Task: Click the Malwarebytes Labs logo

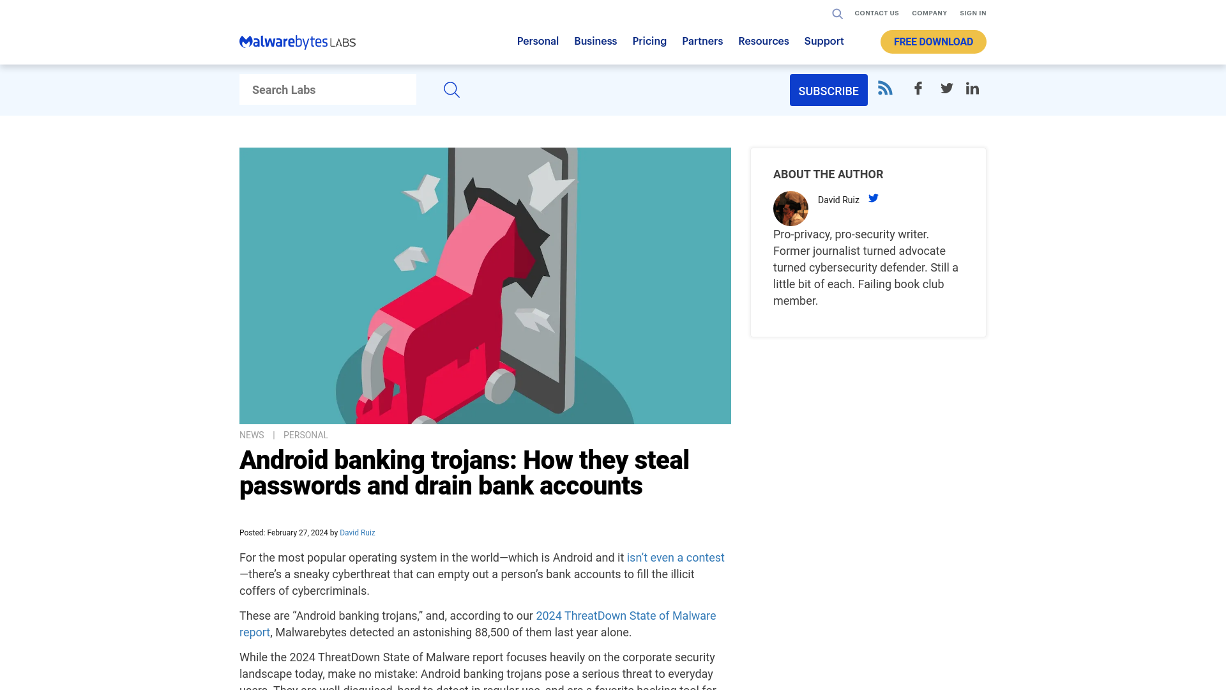Action: 297,42
